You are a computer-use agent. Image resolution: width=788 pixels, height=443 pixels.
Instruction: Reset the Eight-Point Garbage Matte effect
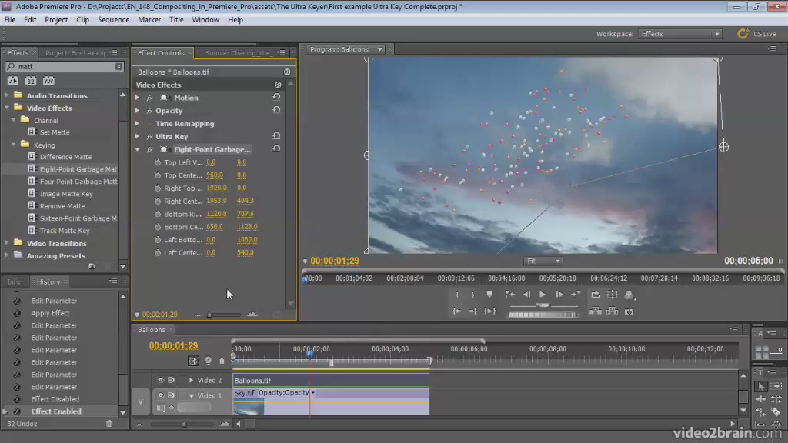[x=276, y=148]
